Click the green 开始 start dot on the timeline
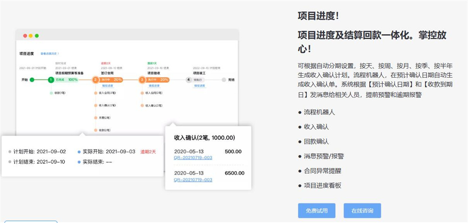 pyautogui.click(x=32, y=80)
